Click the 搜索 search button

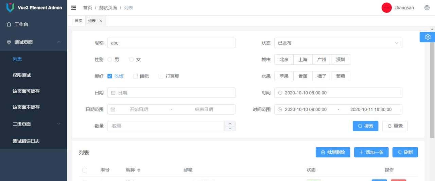click(x=365, y=126)
